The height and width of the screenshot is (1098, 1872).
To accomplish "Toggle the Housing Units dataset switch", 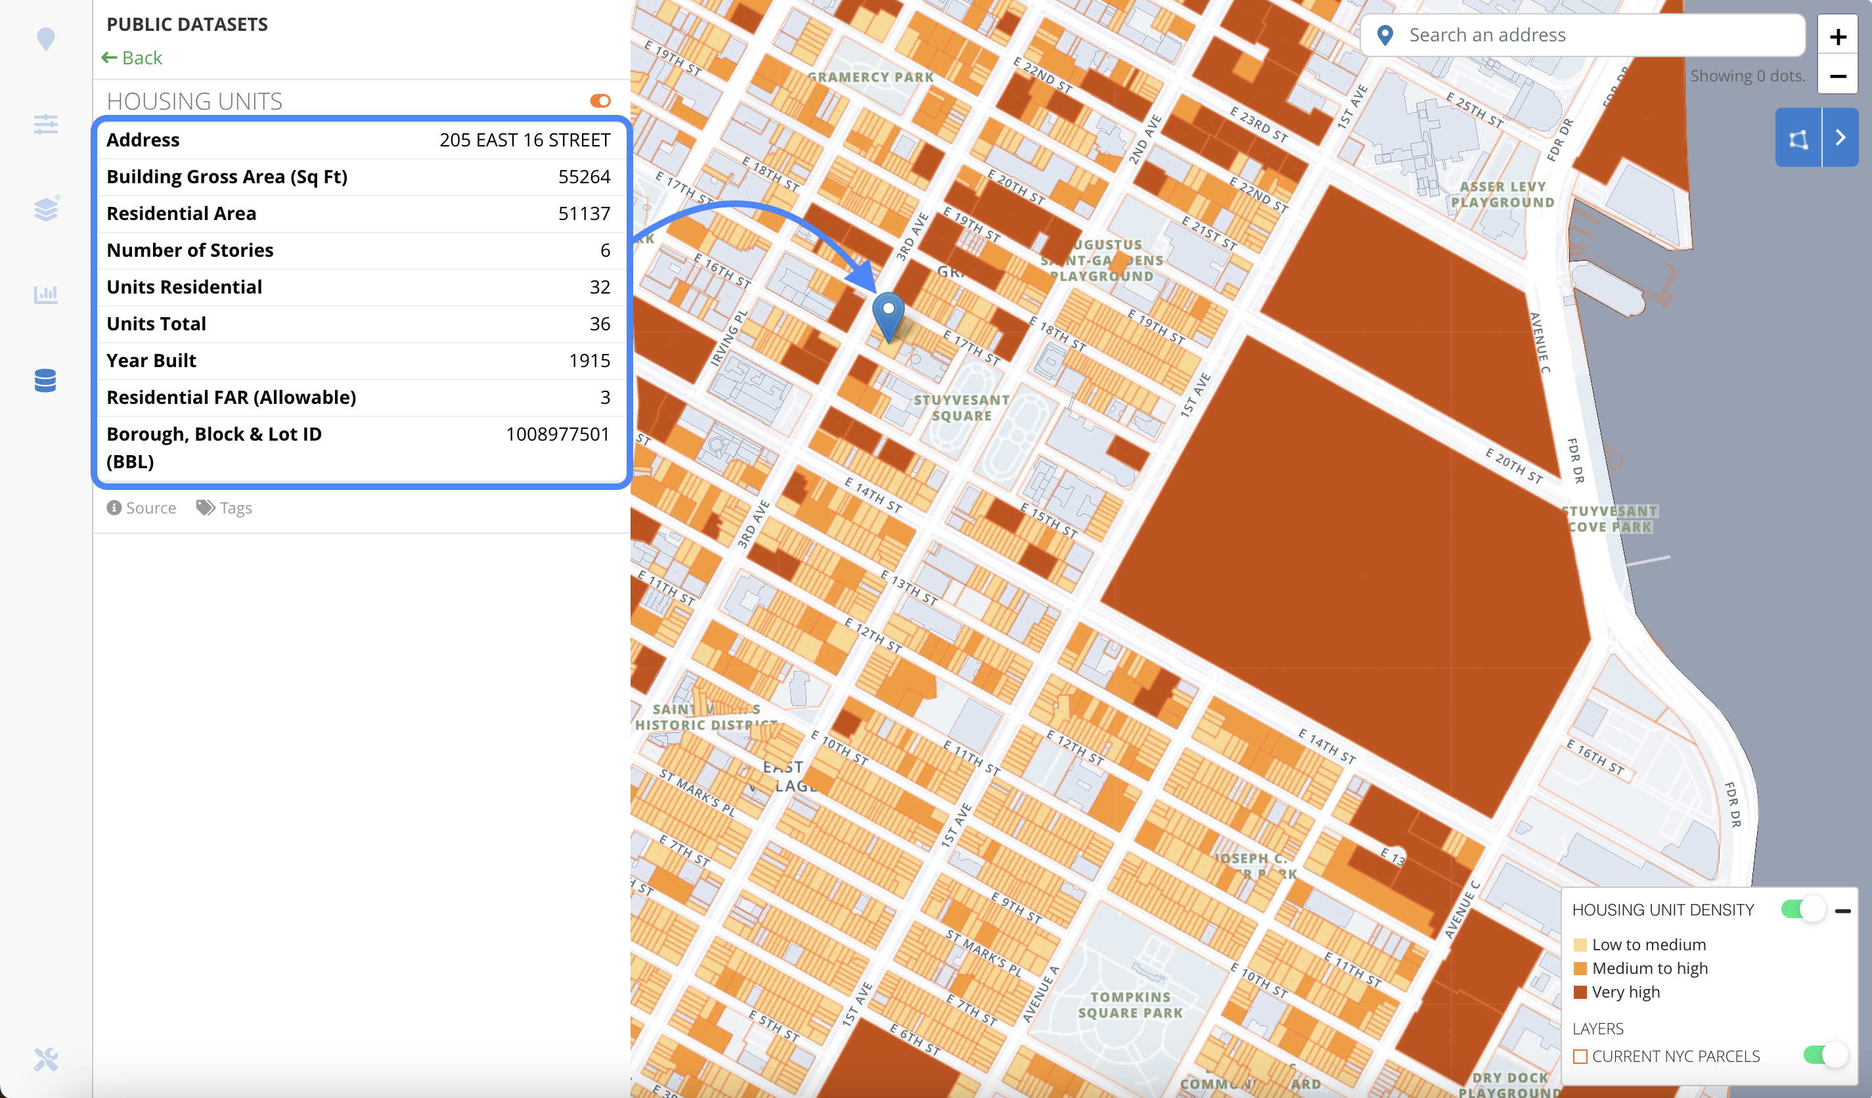I will (x=600, y=101).
